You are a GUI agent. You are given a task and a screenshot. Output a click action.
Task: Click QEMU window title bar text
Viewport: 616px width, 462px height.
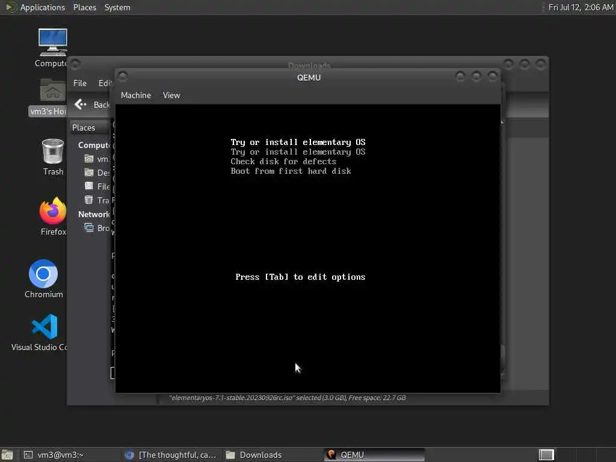309,78
